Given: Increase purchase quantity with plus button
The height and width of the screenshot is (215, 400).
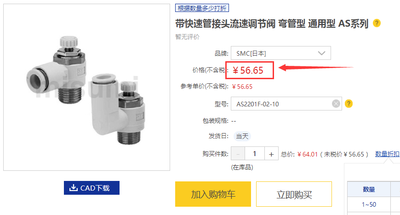Looking at the screenshot, I should pos(271,154).
